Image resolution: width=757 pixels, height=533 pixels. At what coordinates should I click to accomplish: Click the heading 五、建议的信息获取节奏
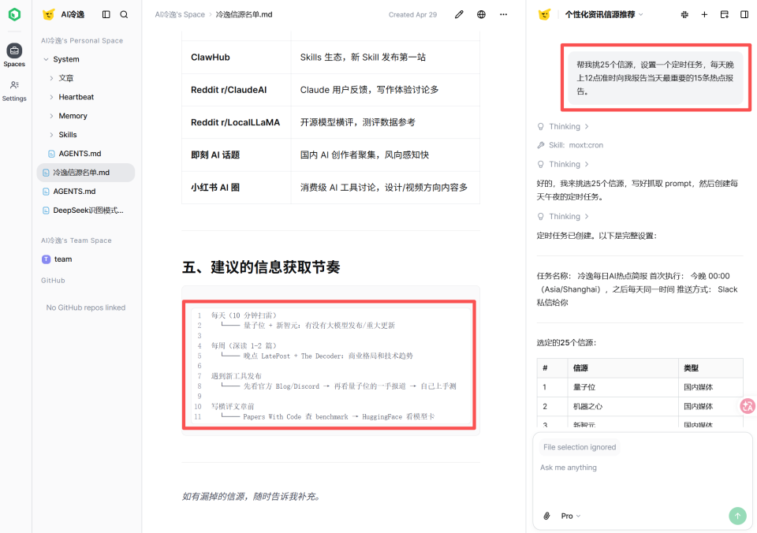261,267
